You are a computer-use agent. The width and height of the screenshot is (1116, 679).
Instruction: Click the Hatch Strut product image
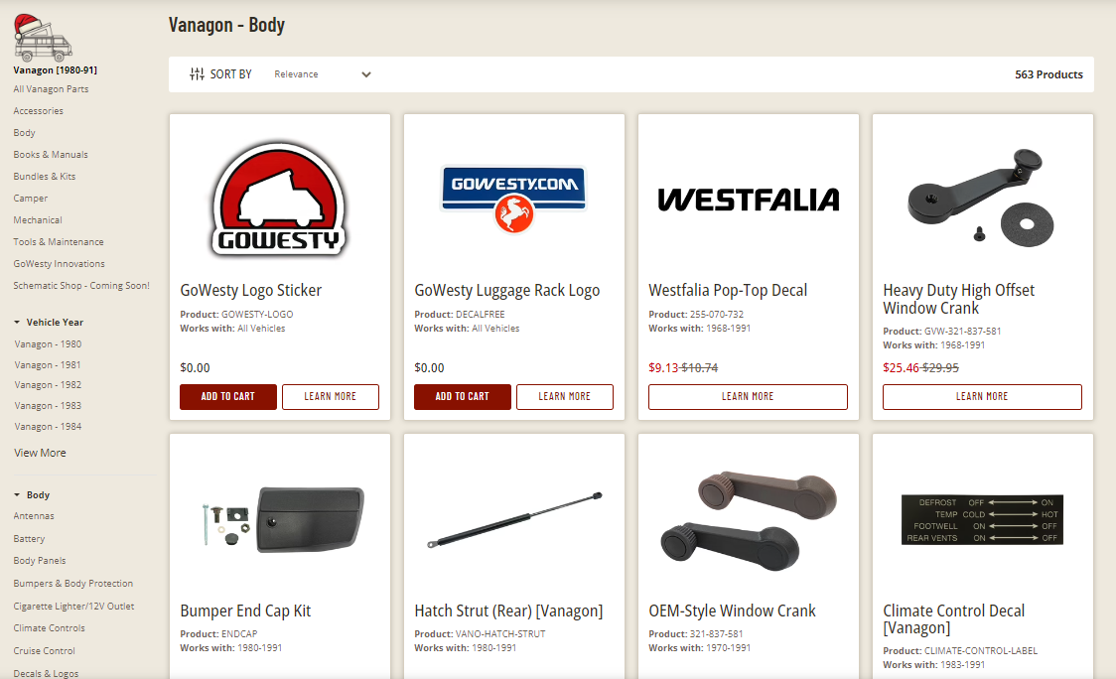pyautogui.click(x=514, y=520)
